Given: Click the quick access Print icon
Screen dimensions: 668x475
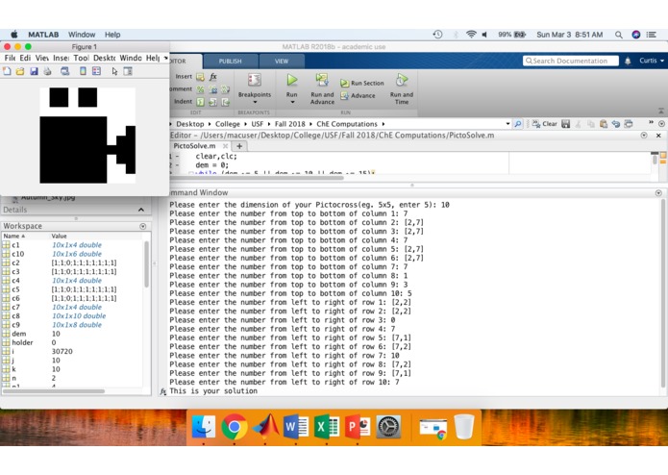Looking at the screenshot, I should coord(629,124).
